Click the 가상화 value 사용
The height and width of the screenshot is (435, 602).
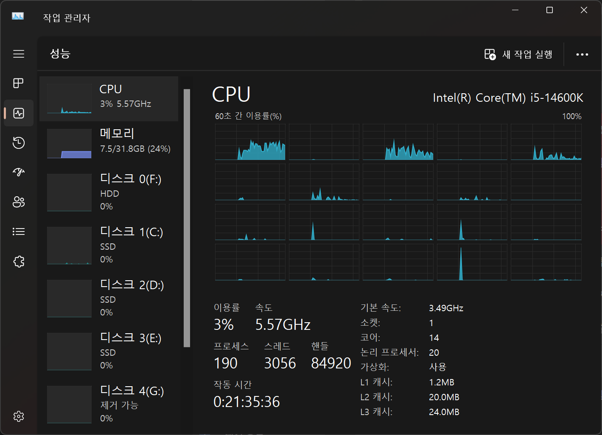click(438, 367)
